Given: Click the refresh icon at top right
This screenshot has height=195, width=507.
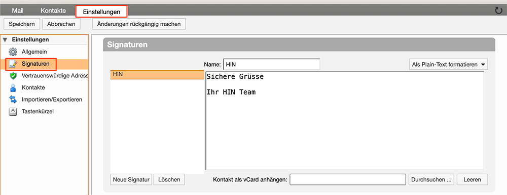Looking at the screenshot, I should click(498, 10).
